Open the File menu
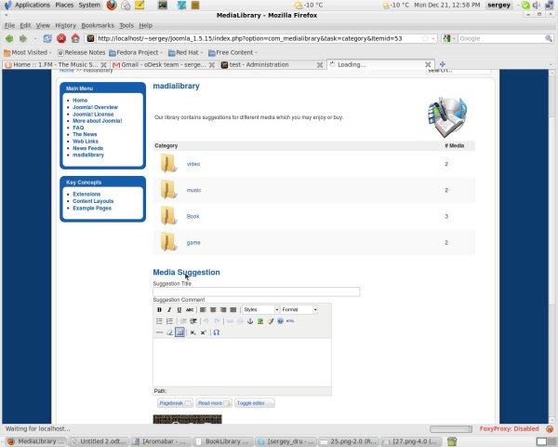The width and height of the screenshot is (558, 447). [9, 26]
